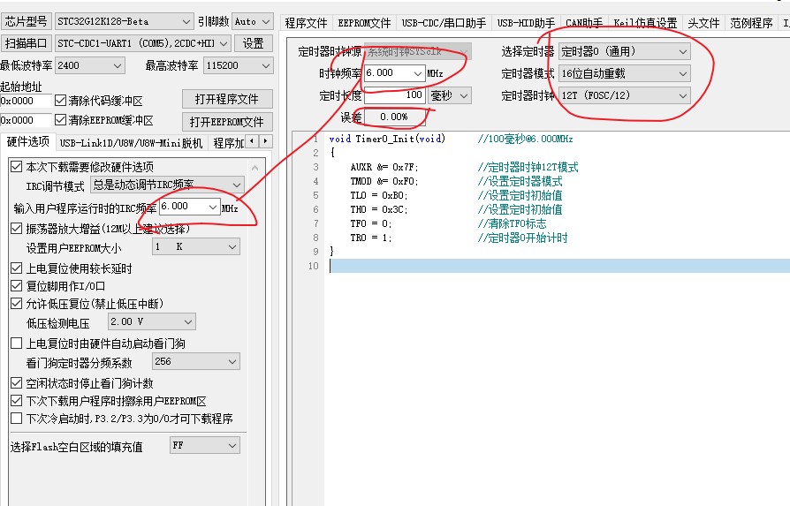Open the 最高波特率 115200 dropdown
The width and height of the screenshot is (790, 506).
click(x=238, y=65)
